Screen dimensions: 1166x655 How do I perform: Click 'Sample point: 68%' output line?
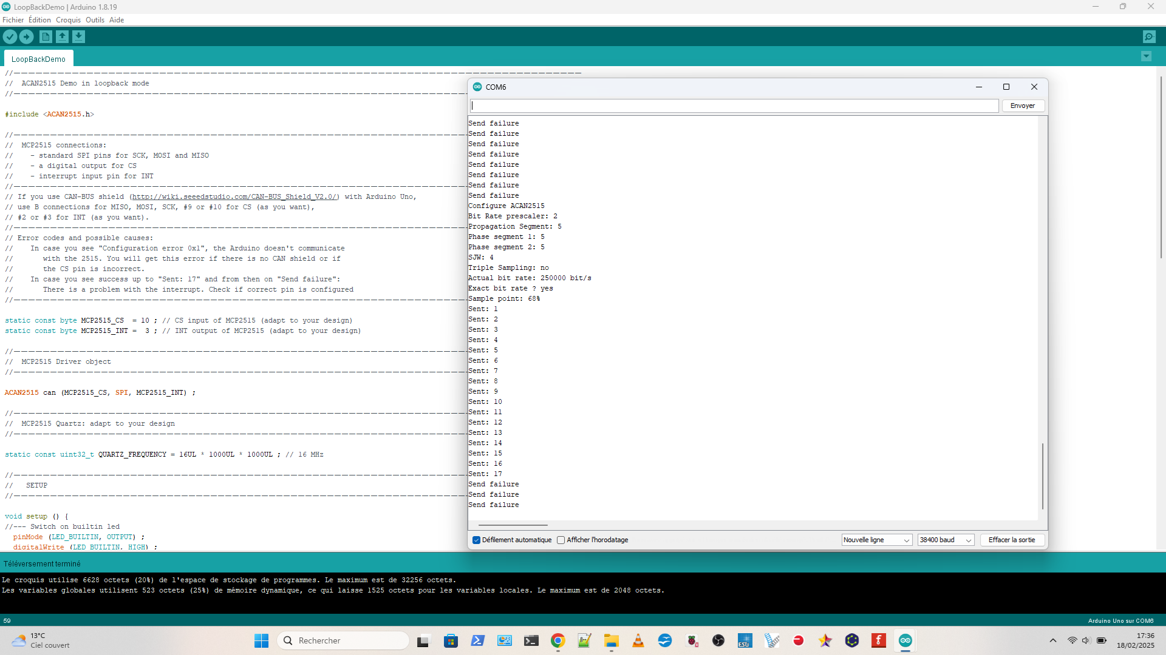(504, 299)
